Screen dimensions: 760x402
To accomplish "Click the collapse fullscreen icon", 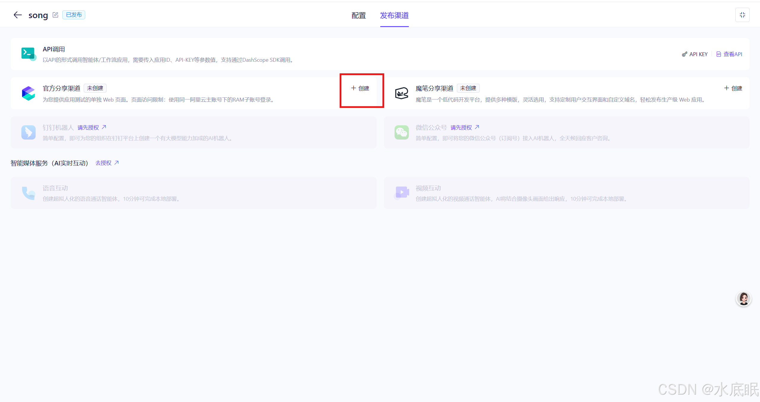I will [742, 15].
